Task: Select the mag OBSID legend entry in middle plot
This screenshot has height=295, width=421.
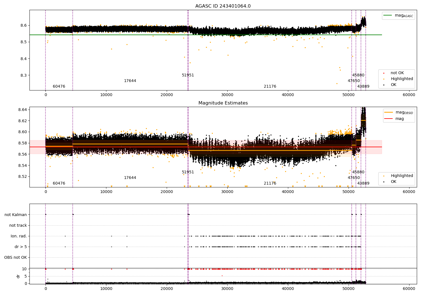Action: (x=399, y=112)
